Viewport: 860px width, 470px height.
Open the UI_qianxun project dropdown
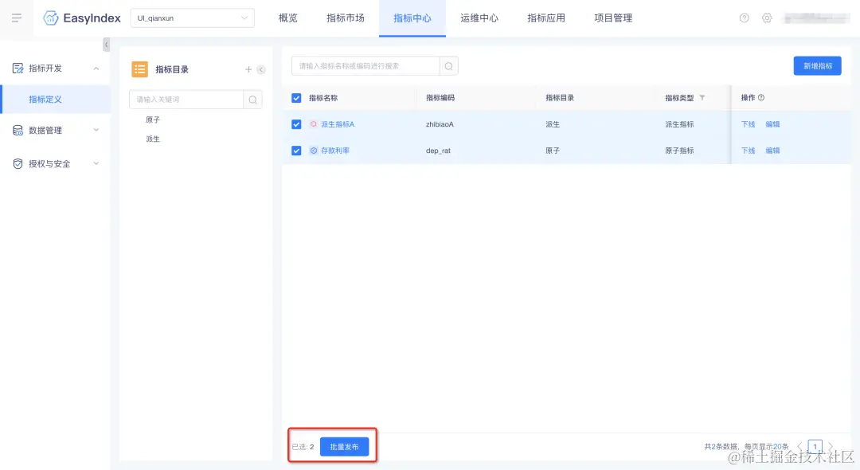click(x=193, y=18)
